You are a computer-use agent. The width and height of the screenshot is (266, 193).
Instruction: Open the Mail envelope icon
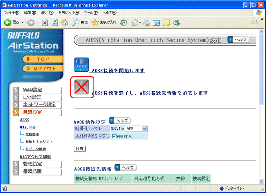[x=135, y=23]
